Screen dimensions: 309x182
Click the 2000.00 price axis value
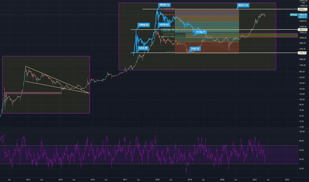click(x=303, y=60)
